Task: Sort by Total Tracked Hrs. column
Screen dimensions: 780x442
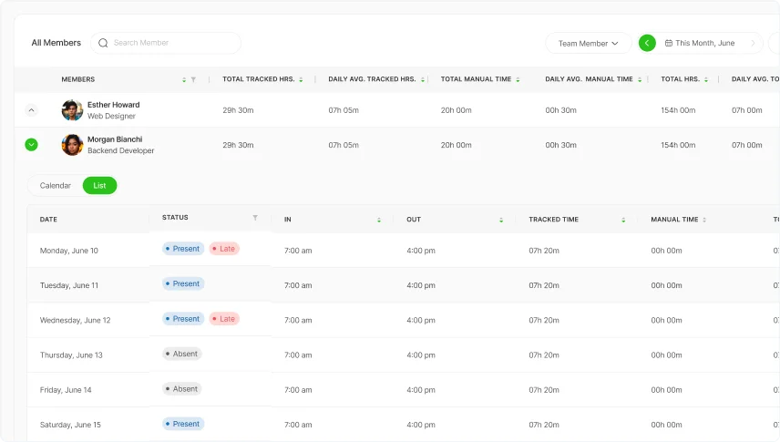Action: (301, 79)
